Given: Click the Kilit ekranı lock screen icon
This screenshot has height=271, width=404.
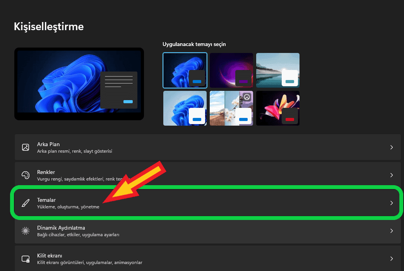Looking at the screenshot, I should tap(26, 259).
